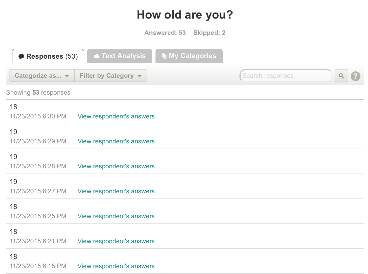This screenshot has height=274, width=368.
Task: Click the tag icon on My Categories tab
Action: click(164, 56)
